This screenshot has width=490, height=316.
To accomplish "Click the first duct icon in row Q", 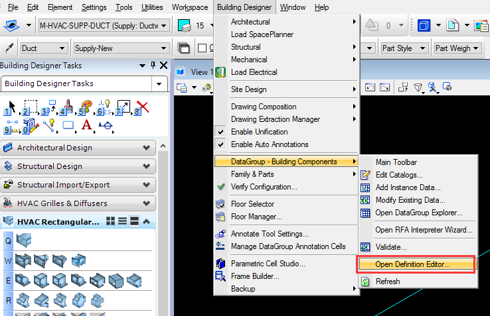I will (x=24, y=240).
